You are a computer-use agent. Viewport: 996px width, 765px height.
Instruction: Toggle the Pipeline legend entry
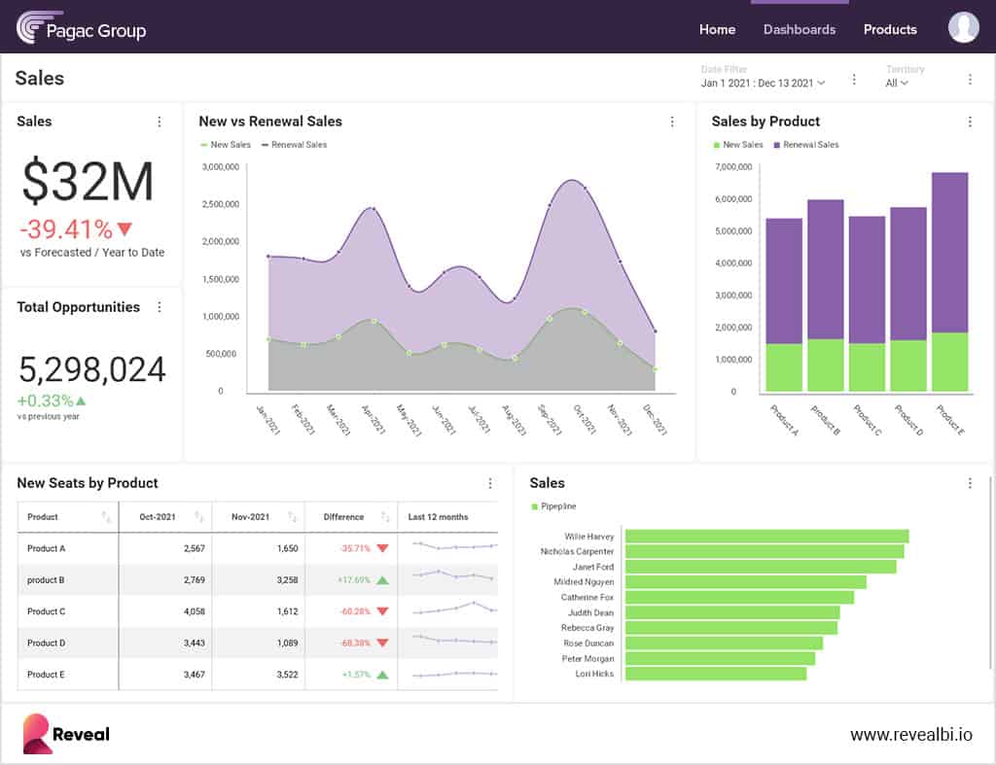coord(553,506)
